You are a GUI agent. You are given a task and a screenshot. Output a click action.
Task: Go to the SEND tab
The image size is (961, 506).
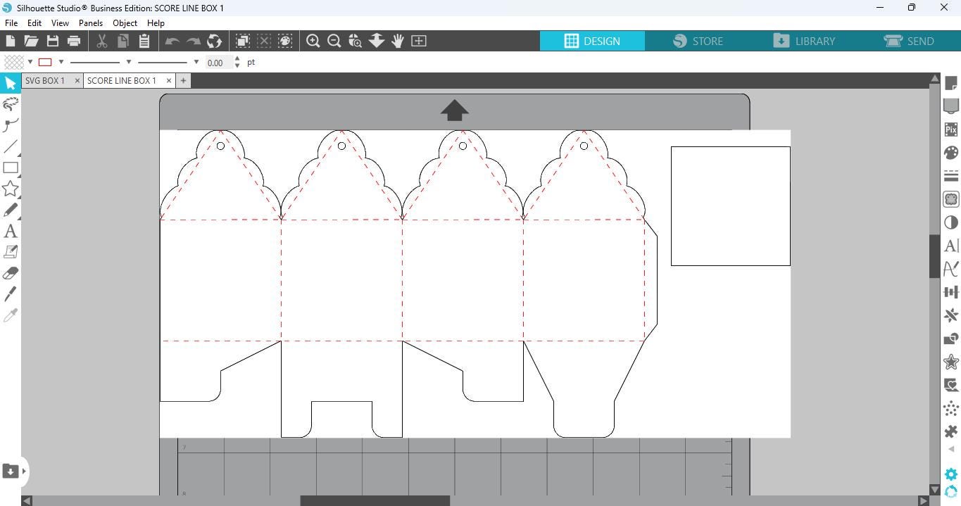(x=909, y=41)
